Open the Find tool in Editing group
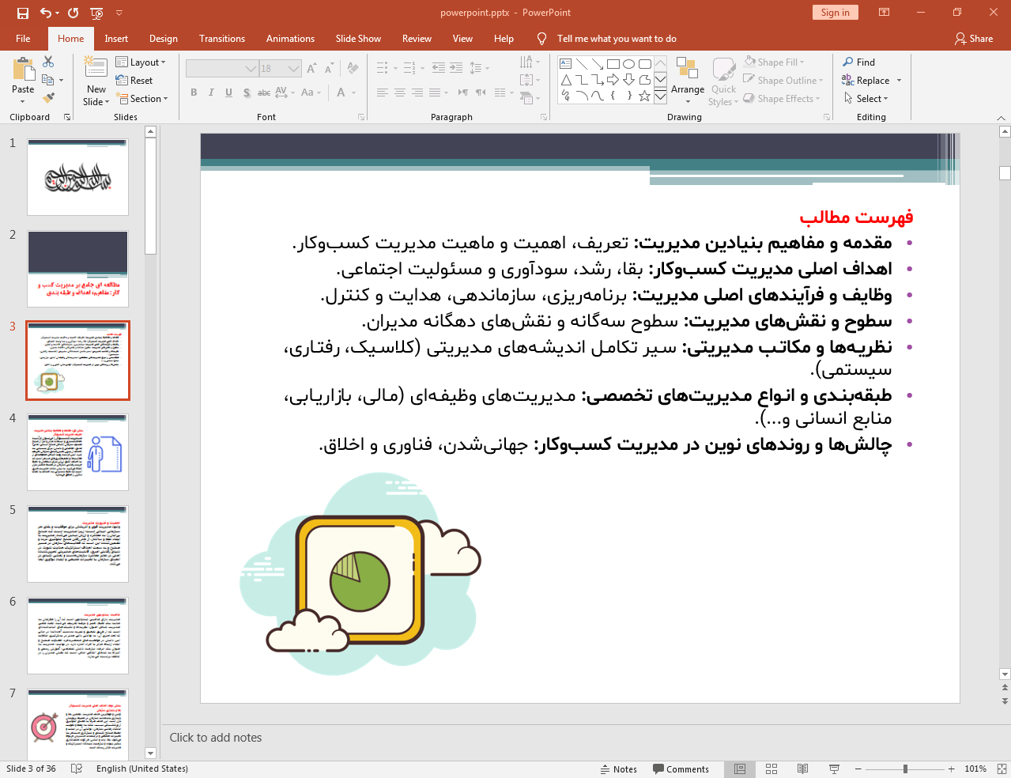Image resolution: width=1011 pixels, height=778 pixels. point(862,62)
